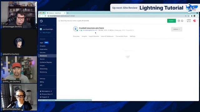
Task: Click the Support link icon
Action: [41, 97]
